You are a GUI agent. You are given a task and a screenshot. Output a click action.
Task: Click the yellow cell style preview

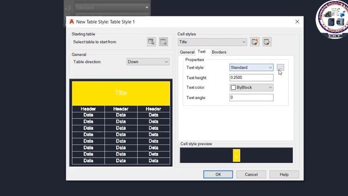tap(237, 155)
